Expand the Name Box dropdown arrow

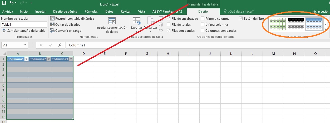pos(25,45)
